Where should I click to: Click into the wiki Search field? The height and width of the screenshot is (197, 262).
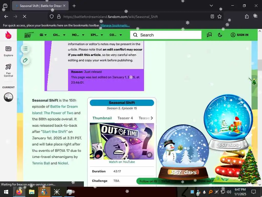166,35
